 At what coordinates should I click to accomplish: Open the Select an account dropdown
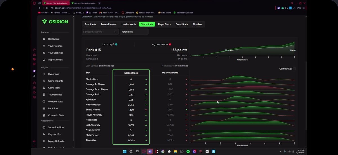(x=100, y=32)
